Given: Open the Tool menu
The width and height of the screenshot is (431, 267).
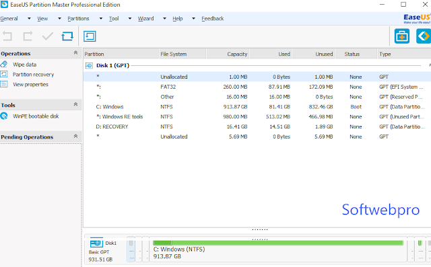Looking at the screenshot, I should pyautogui.click(x=114, y=19).
